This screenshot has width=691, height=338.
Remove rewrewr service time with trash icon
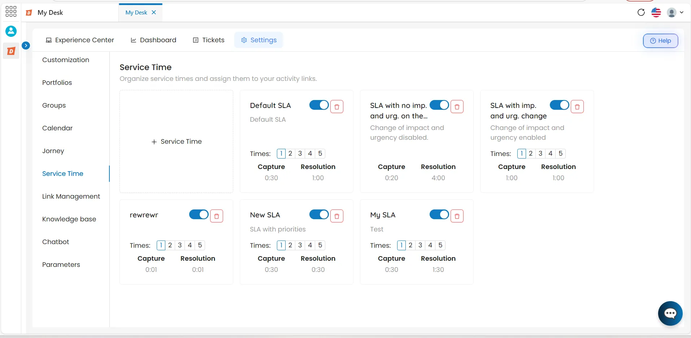pyautogui.click(x=217, y=216)
